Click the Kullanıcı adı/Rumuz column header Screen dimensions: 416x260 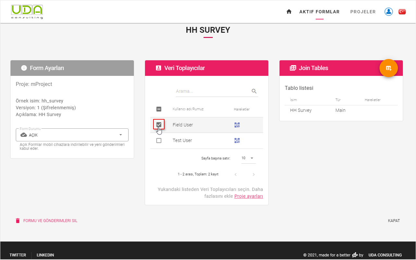tap(188, 109)
